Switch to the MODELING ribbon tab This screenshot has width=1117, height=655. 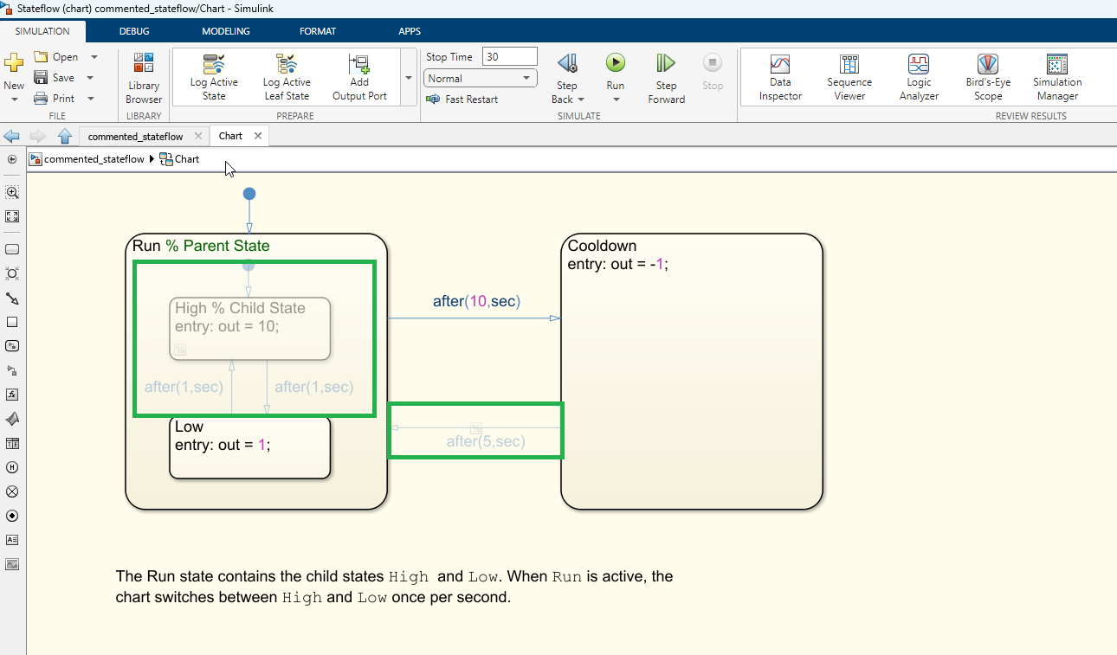pyautogui.click(x=226, y=31)
